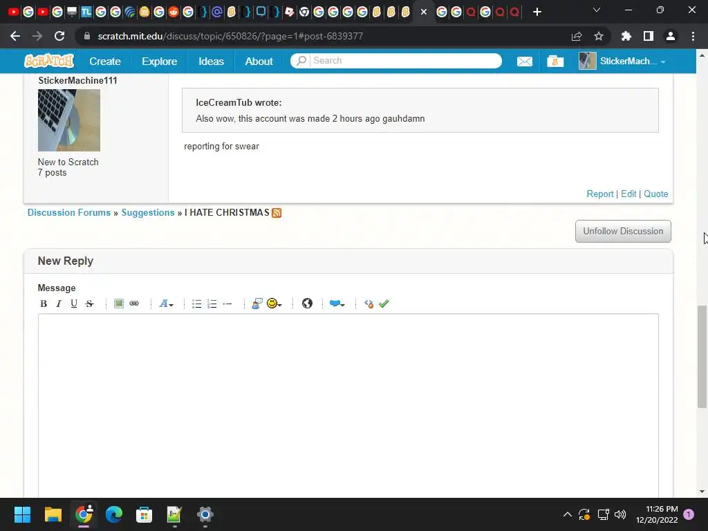Insert a link via the chain icon
The image size is (708, 531).
coord(134,304)
